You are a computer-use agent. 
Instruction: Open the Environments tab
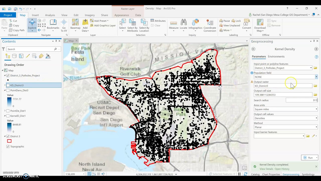coord(276,57)
